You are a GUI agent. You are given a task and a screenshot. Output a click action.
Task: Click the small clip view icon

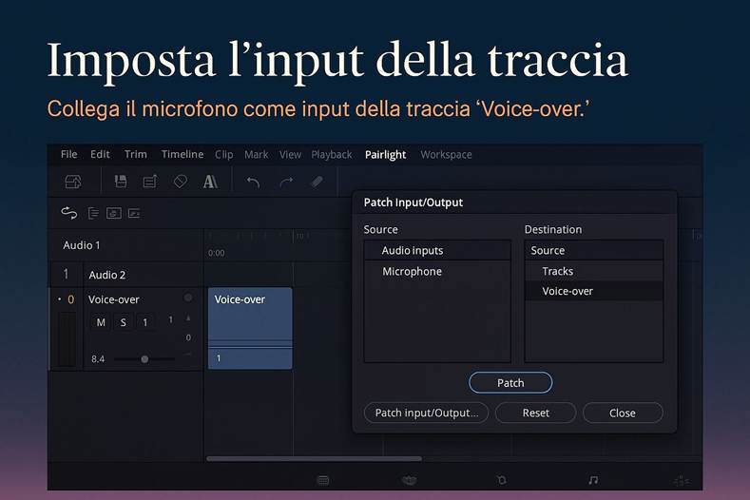[x=134, y=213]
